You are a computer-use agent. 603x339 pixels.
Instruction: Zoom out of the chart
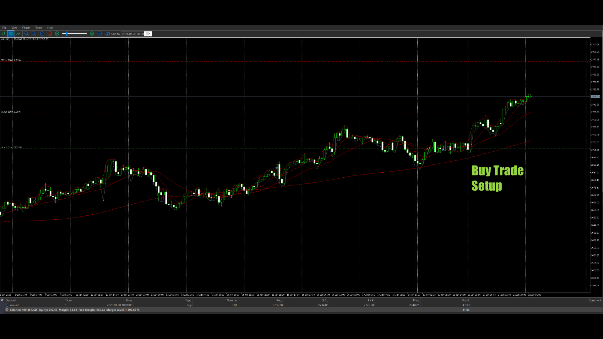coord(34,34)
